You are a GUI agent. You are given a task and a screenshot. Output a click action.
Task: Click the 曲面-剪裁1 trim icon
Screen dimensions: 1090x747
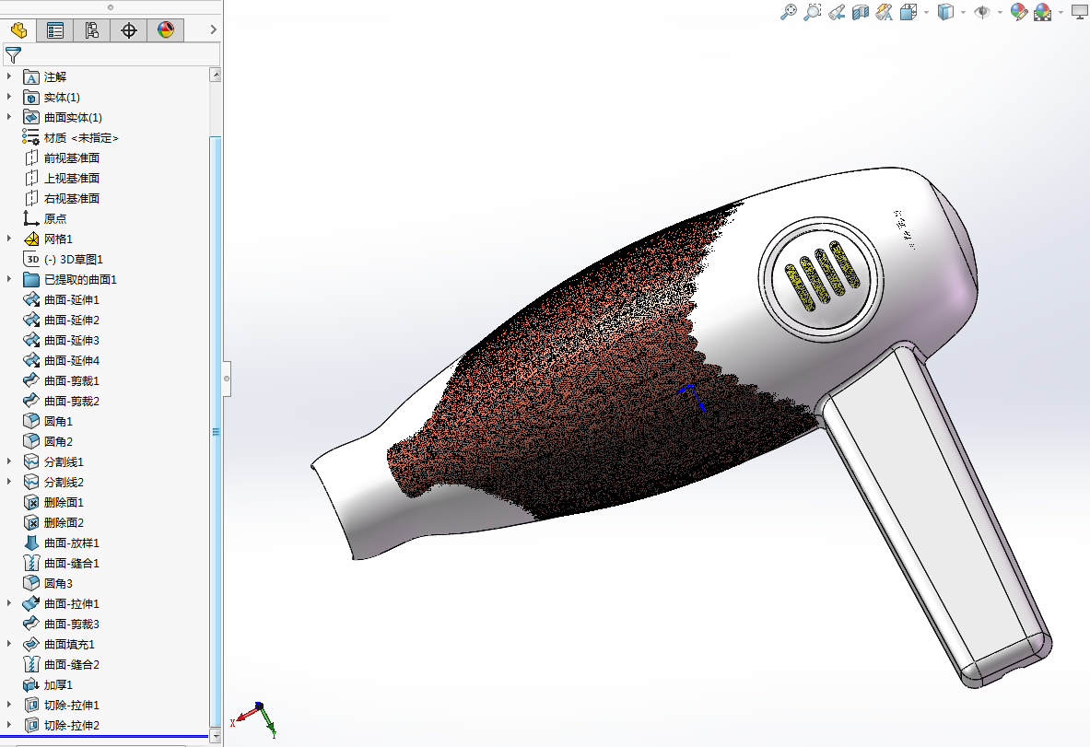click(30, 380)
